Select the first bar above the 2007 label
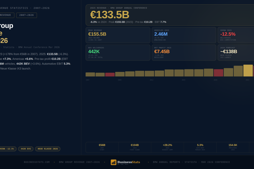Image resolution: width=254 pixels, height=169 pixels. 90,74
